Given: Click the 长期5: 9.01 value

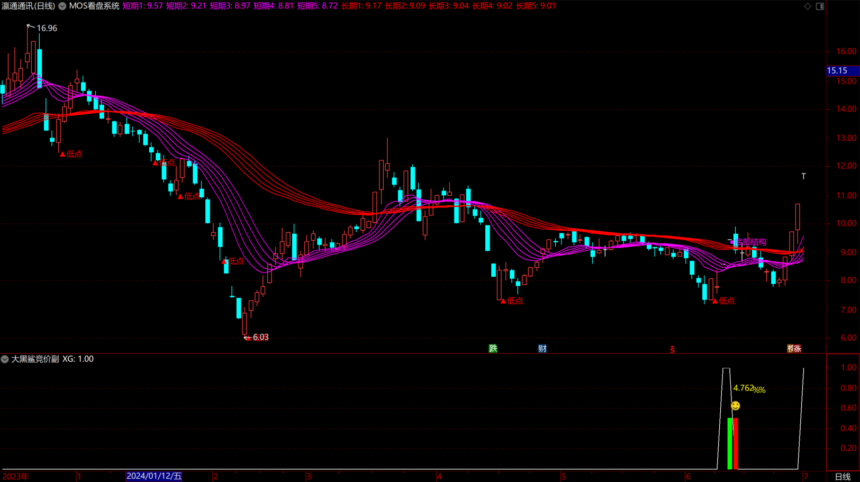Looking at the screenshot, I should pos(536,6).
